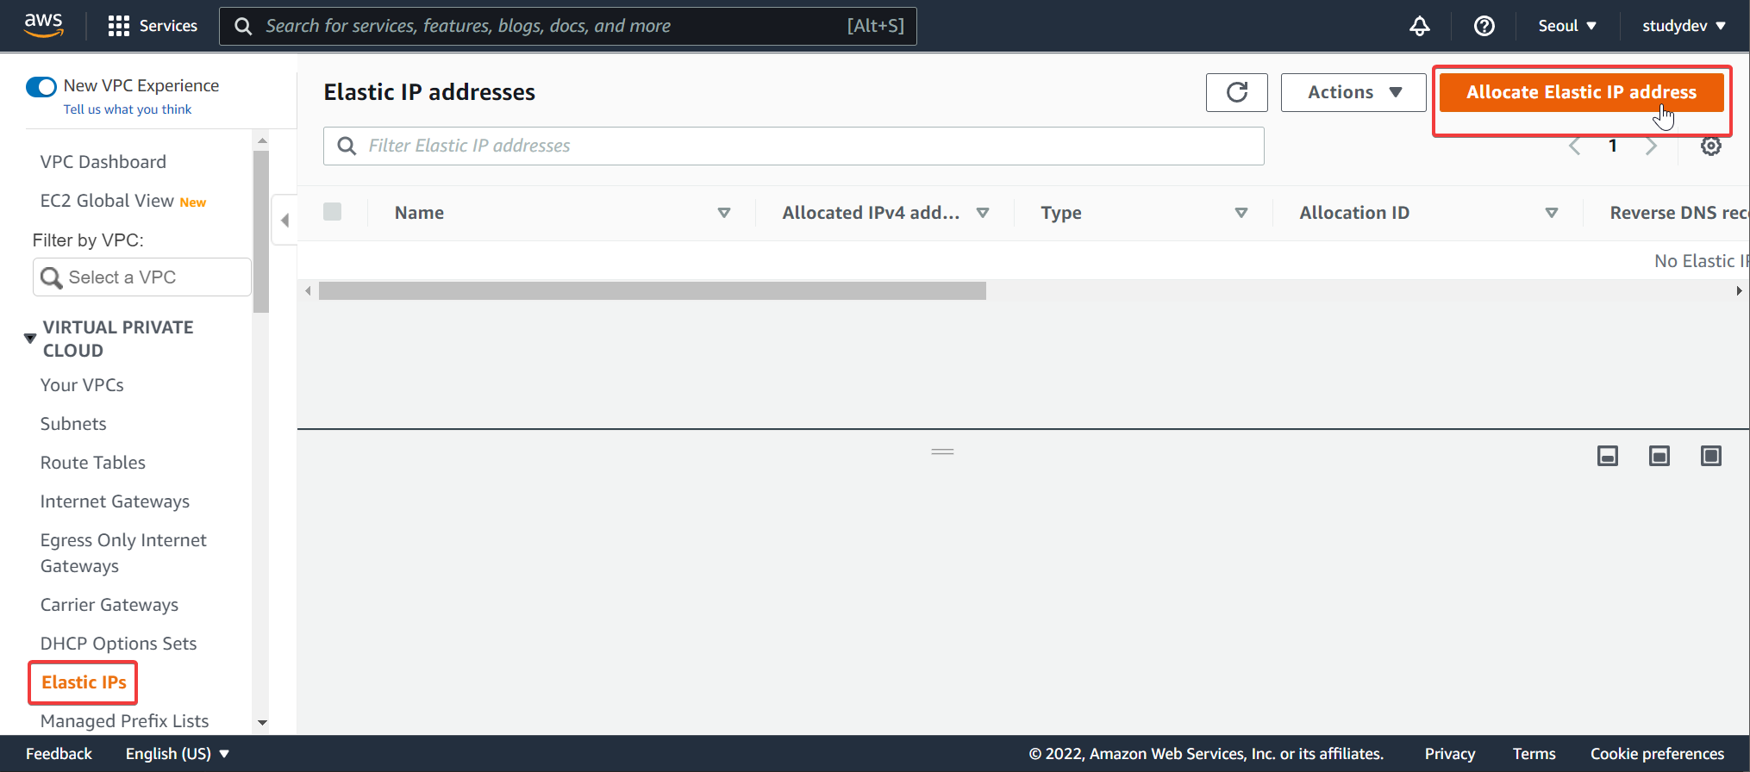This screenshot has width=1750, height=772.
Task: Open the English (US) language dropdown
Action: tap(178, 754)
